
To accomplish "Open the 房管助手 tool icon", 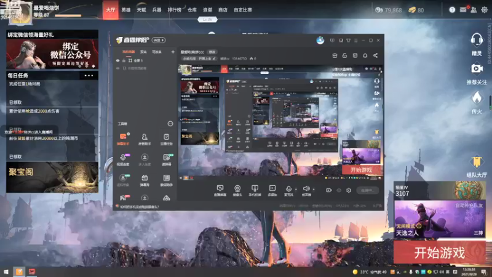I will [x=145, y=139].
